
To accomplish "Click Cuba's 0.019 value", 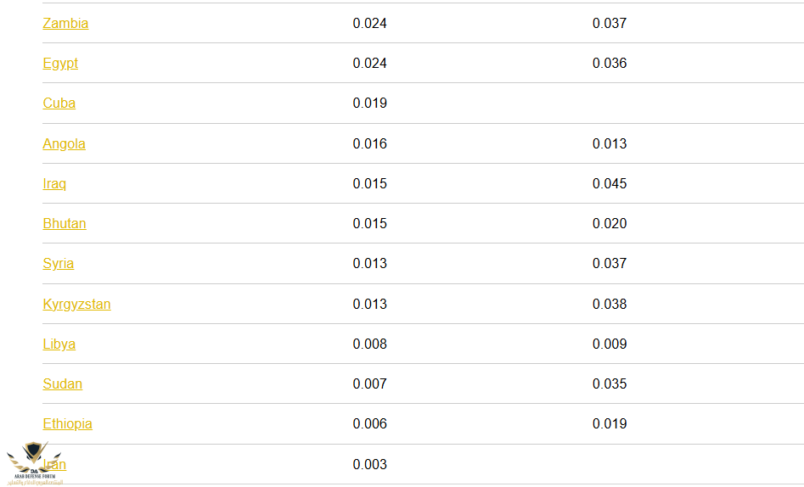I will [x=369, y=104].
